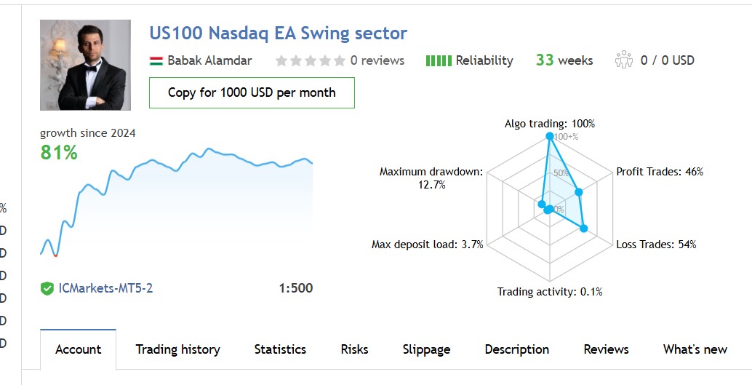Image resolution: width=752 pixels, height=385 pixels.
Task: Open the Statistics tab
Action: pos(280,349)
